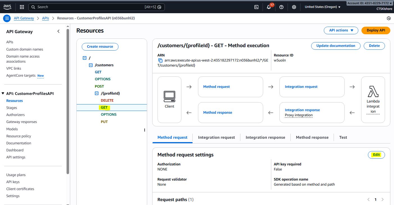
Task: Click the AWS logo home icon
Action: coord(7,7)
